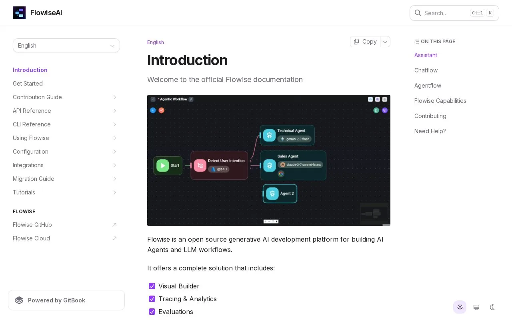Open Flowise GitHub external link arrow
This screenshot has width=512, height=320.
click(x=114, y=225)
